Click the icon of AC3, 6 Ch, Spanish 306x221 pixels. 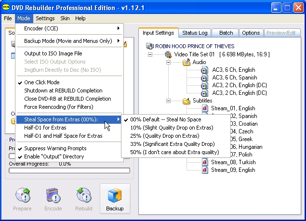point(204,78)
